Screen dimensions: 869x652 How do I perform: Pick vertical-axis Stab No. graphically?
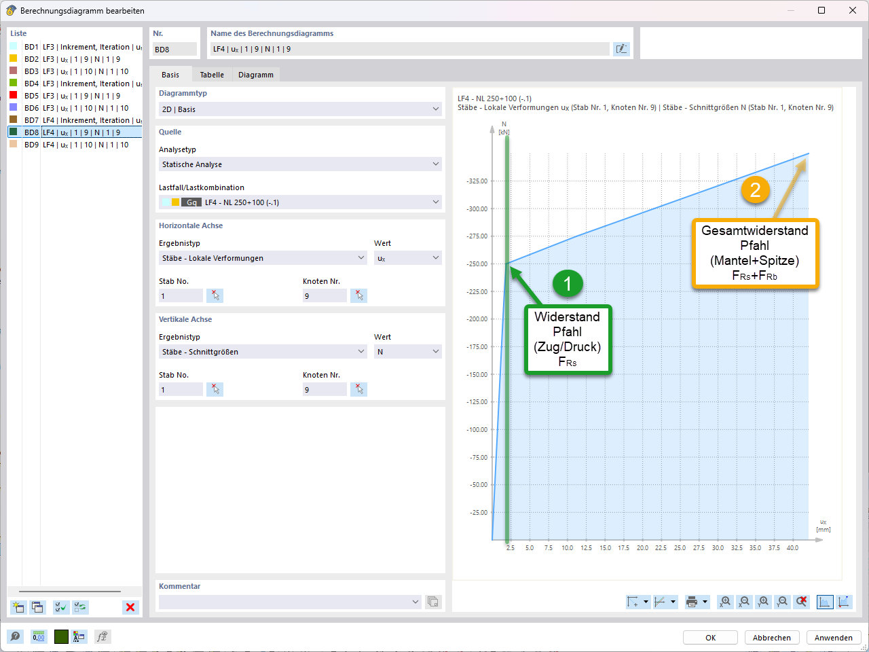(x=215, y=389)
